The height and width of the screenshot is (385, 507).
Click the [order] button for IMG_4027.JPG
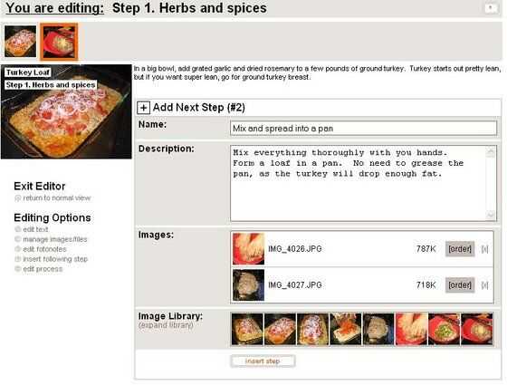click(460, 285)
